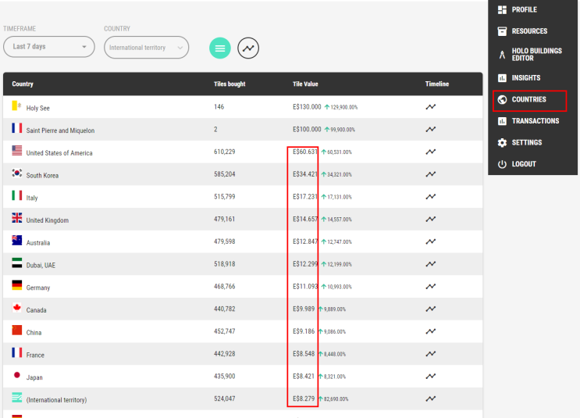Click the Insights bar chart icon
This screenshot has width=580, height=418.
pos(502,78)
